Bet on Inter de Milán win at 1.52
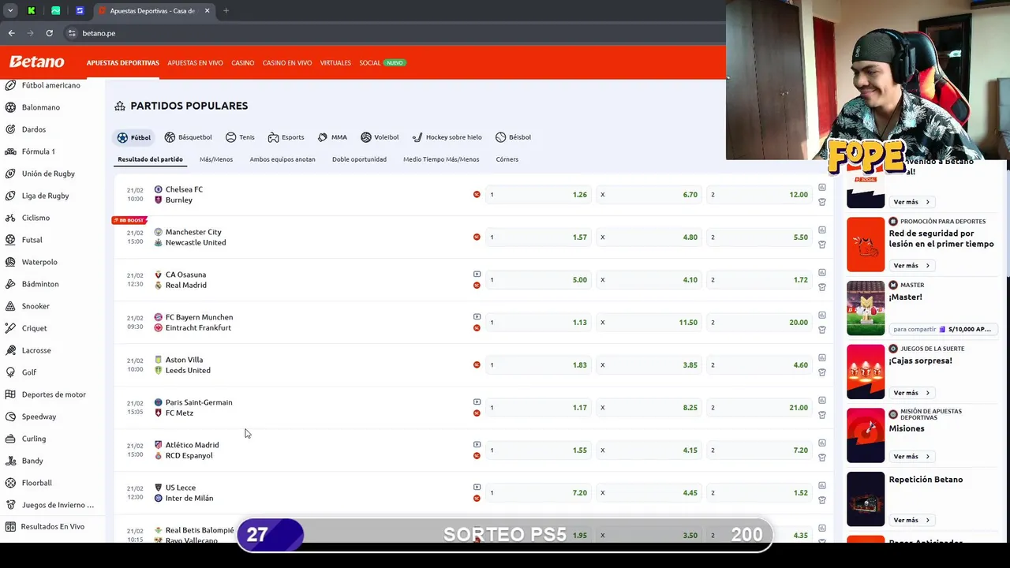Viewport: 1010px width, 568px height. pyautogui.click(x=759, y=493)
